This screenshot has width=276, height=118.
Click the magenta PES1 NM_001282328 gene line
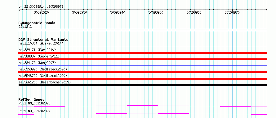143,106
